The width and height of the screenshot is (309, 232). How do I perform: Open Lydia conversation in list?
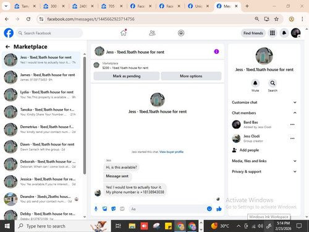tap(41, 95)
